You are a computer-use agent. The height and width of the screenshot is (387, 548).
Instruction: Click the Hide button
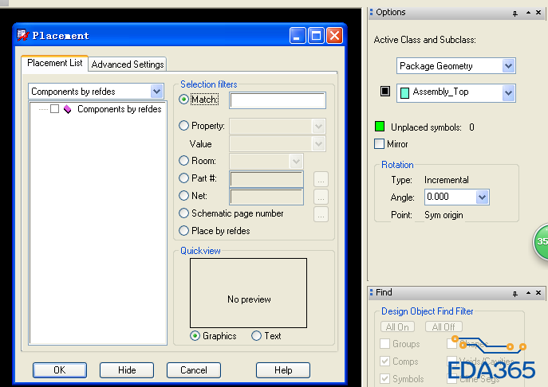pos(127,370)
